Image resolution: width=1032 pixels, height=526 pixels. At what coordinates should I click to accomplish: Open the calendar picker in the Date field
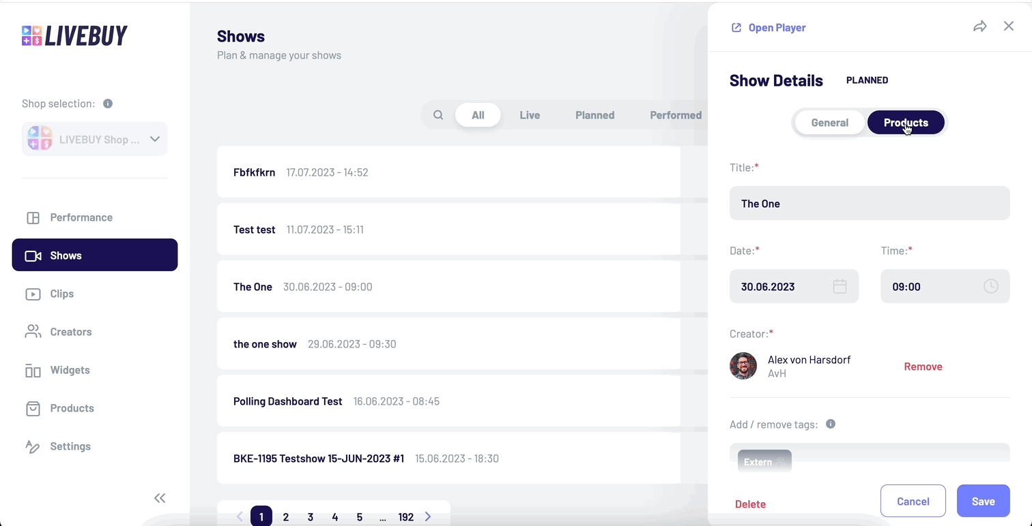coord(839,286)
